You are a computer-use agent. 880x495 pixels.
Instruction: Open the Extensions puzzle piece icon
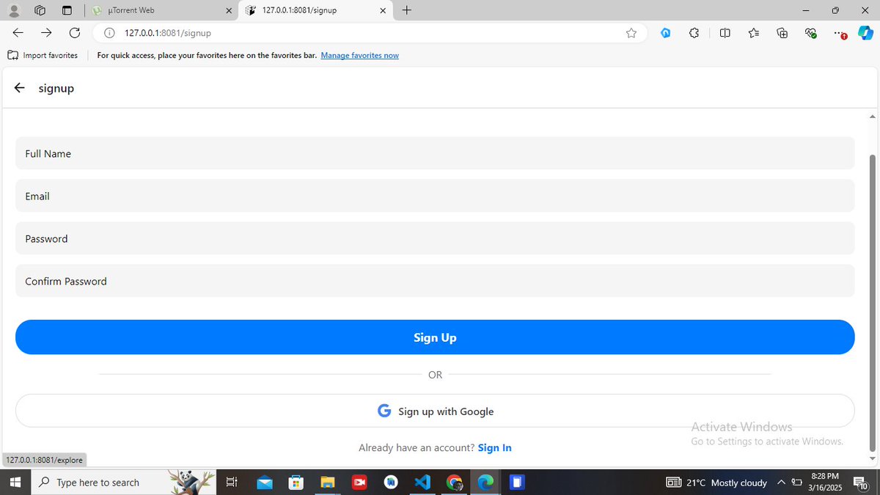tap(694, 32)
